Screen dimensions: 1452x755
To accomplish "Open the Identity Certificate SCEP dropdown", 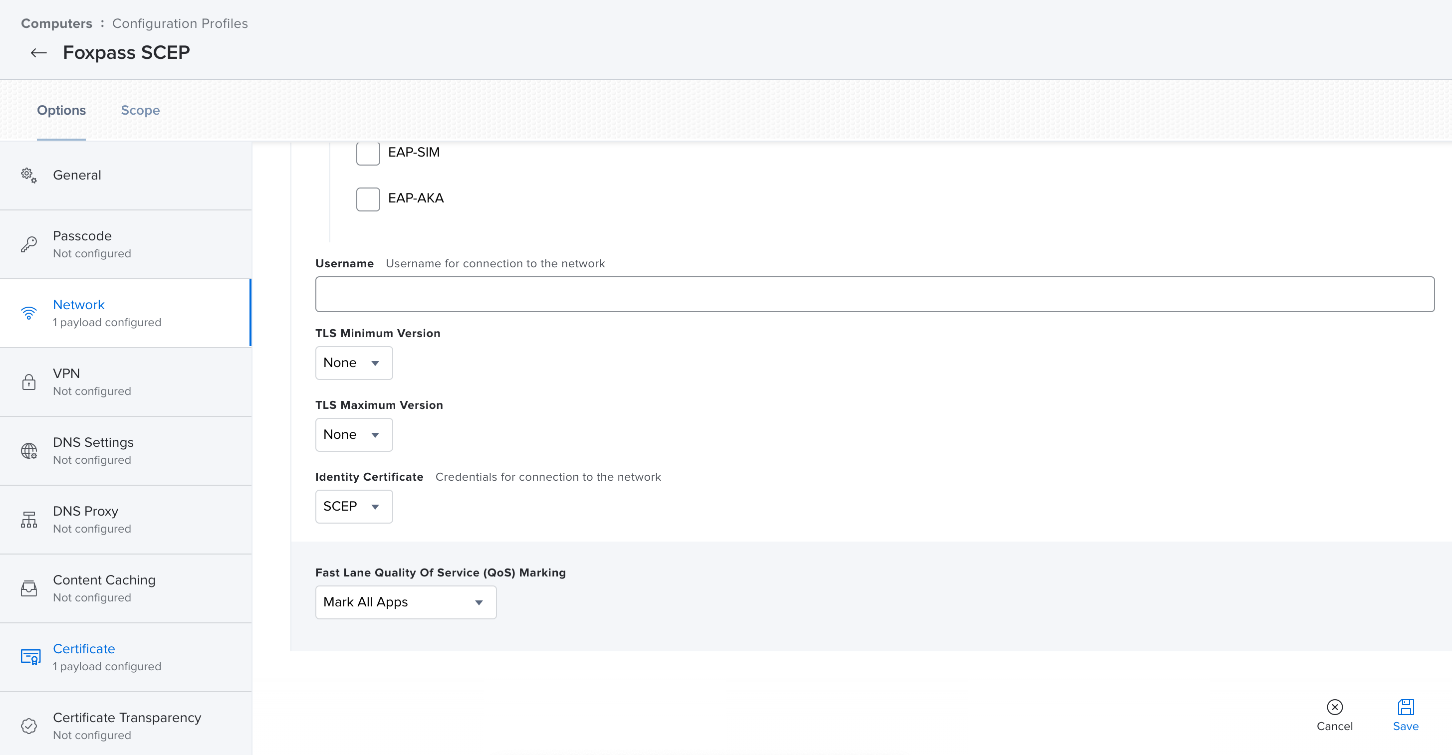I will tap(353, 507).
